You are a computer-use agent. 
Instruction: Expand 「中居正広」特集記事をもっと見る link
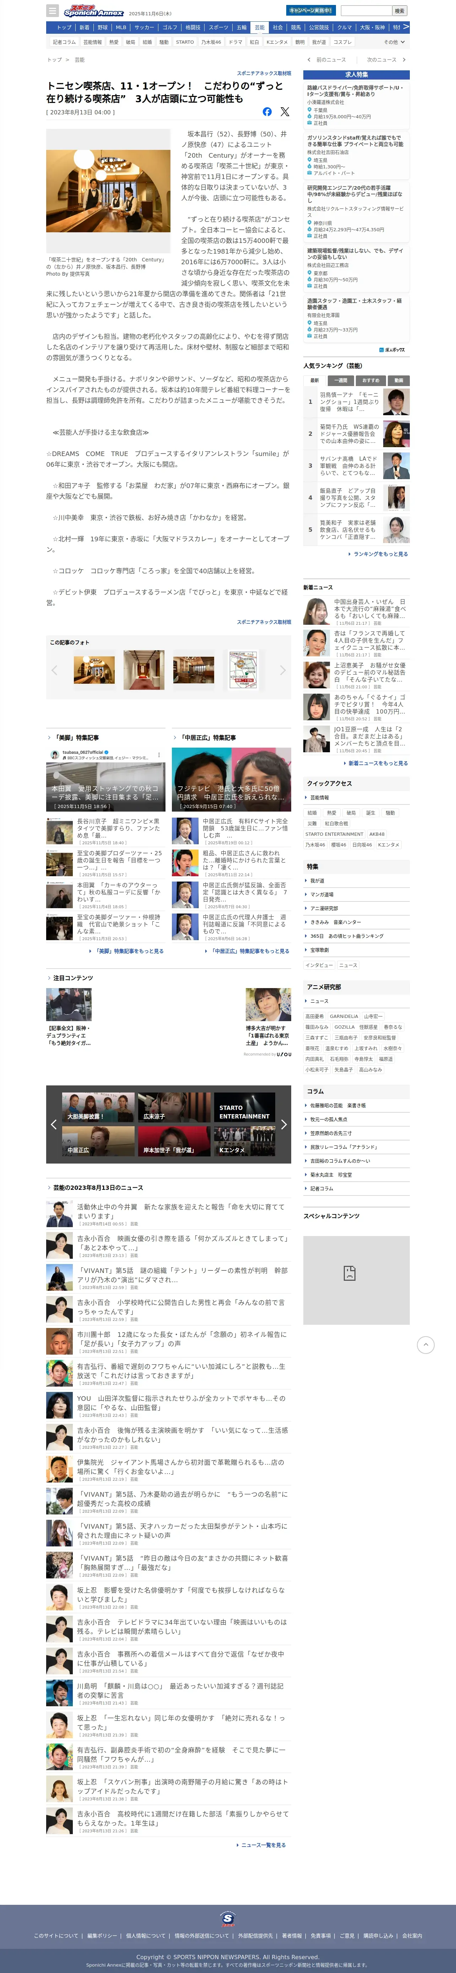(247, 951)
